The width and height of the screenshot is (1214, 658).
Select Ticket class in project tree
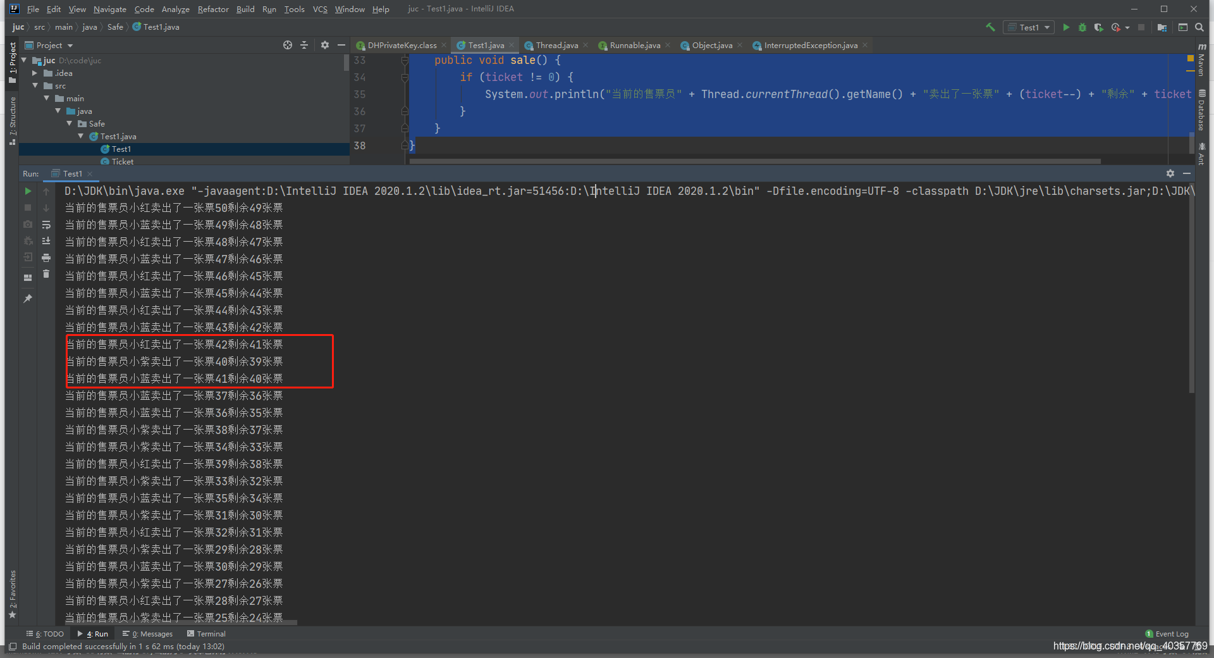[122, 161]
